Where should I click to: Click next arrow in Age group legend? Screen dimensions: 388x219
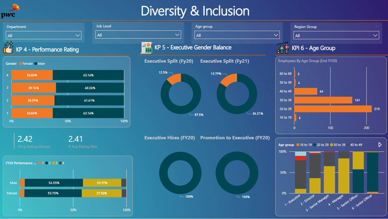tap(380, 145)
